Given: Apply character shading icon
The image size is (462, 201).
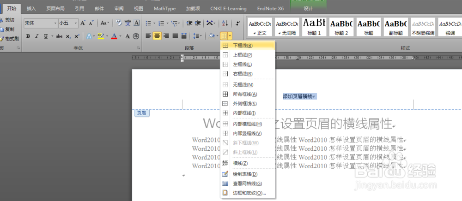Looking at the screenshot, I should point(128,36).
